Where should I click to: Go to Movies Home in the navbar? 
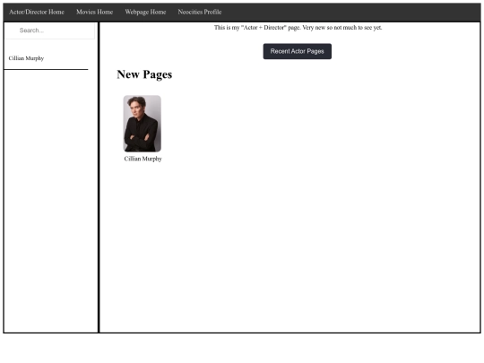click(x=94, y=12)
